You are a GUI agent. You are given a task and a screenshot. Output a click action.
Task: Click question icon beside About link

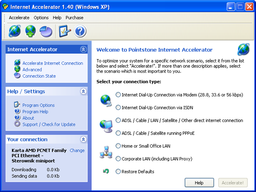click(17, 117)
